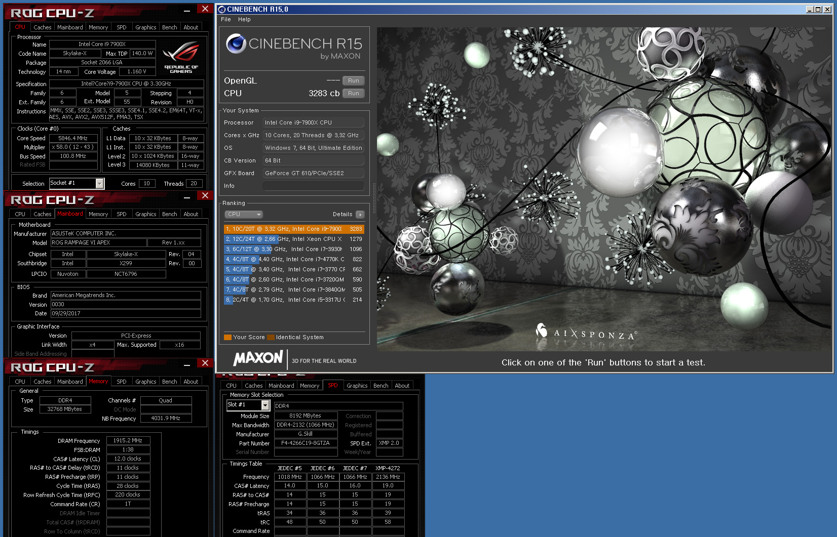Screen dimensions: 837x537
Task: Click the Core Voltage value 1.160 V
Action: tap(137, 72)
